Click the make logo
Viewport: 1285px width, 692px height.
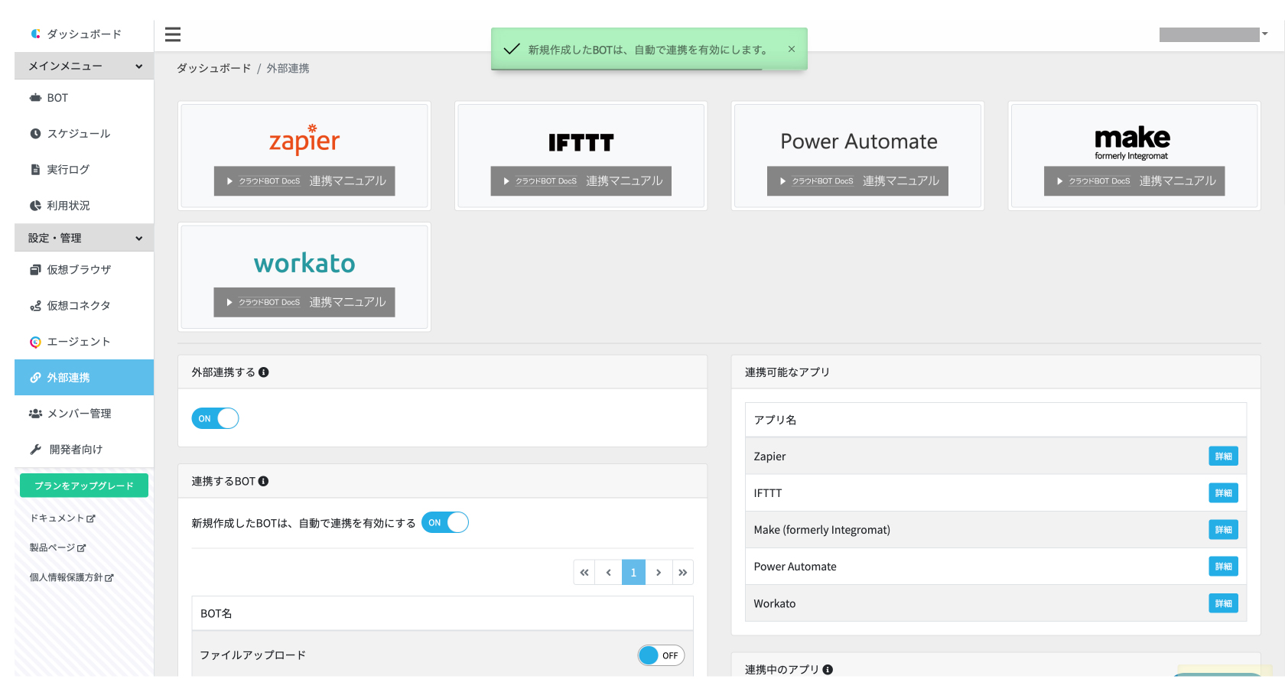tap(1133, 142)
